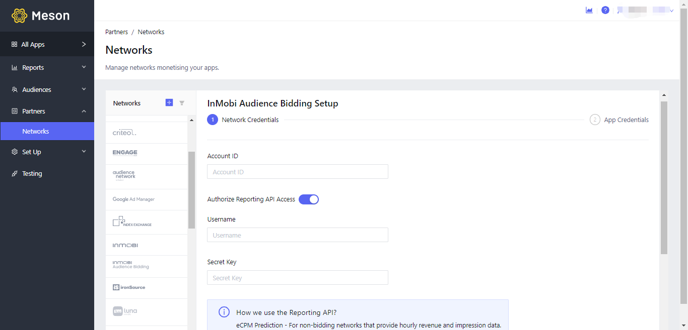Select the Engage network
This screenshot has height=330, width=688.
147,154
